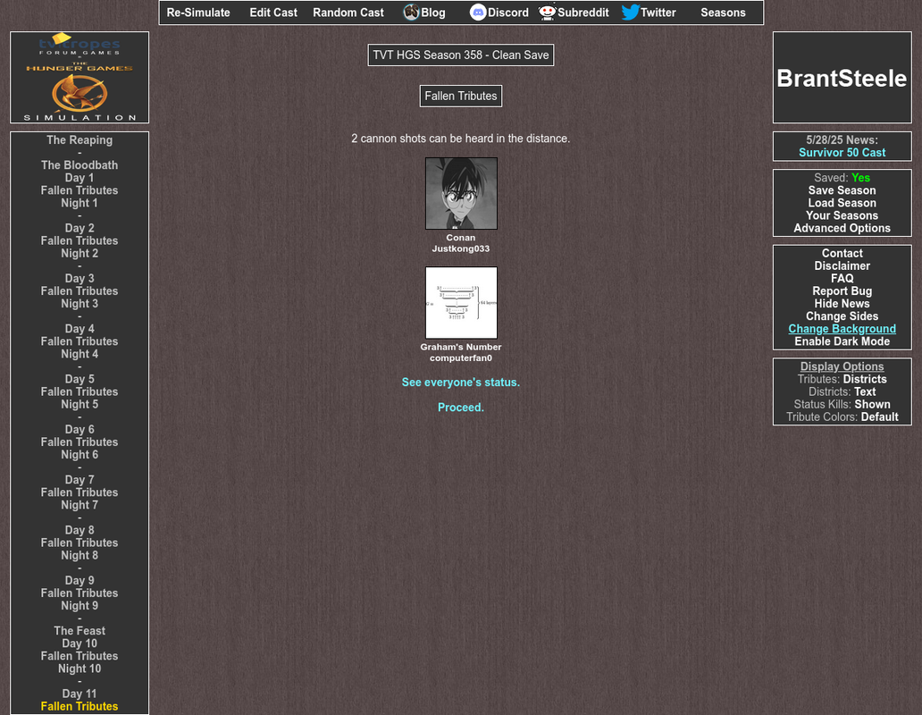
Task: Click the Conan tribute portrait
Action: [461, 193]
